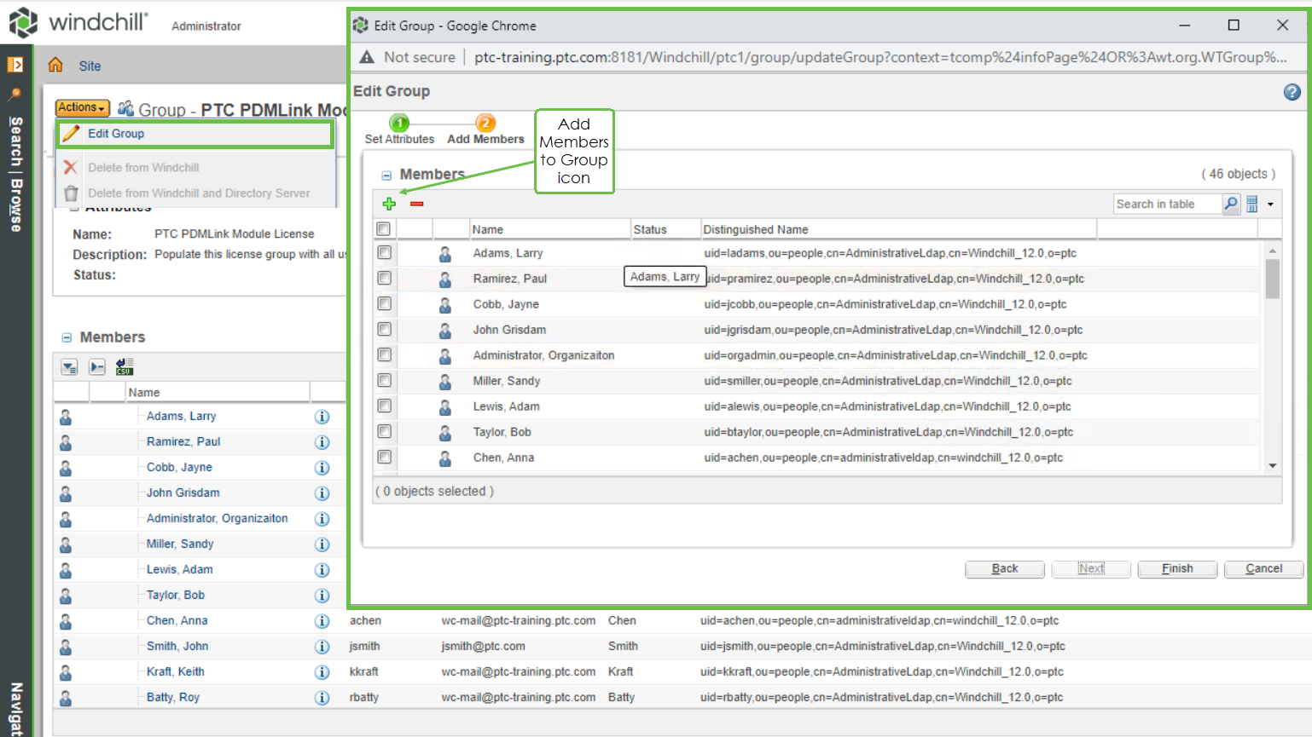Choose Delete from Windchill menu item
The width and height of the screenshot is (1312, 737).
coord(143,168)
